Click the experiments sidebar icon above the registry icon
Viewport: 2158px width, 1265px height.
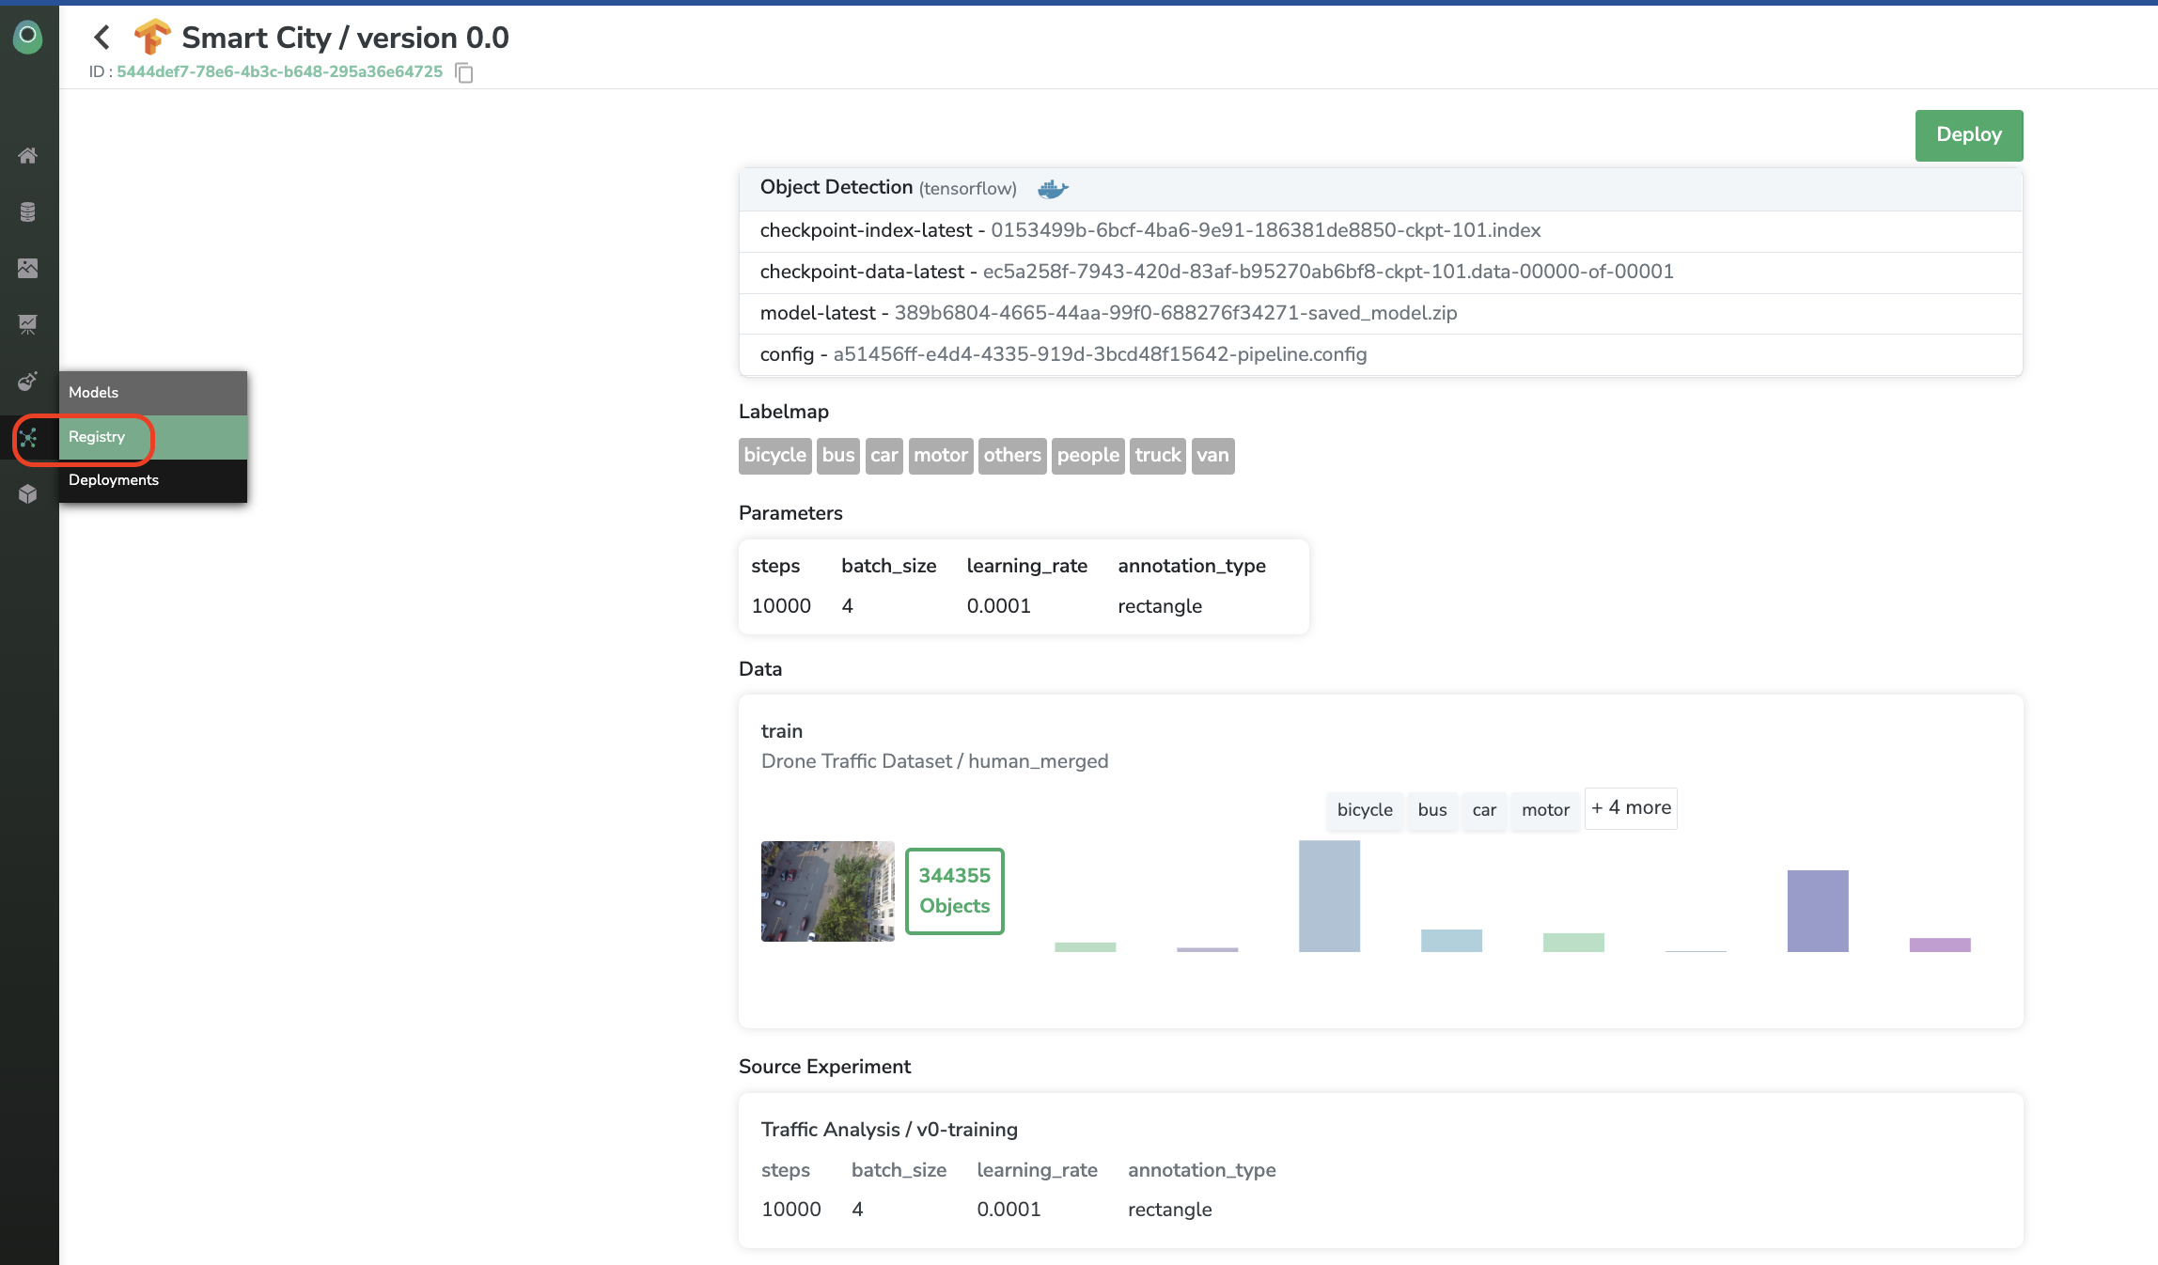(28, 381)
